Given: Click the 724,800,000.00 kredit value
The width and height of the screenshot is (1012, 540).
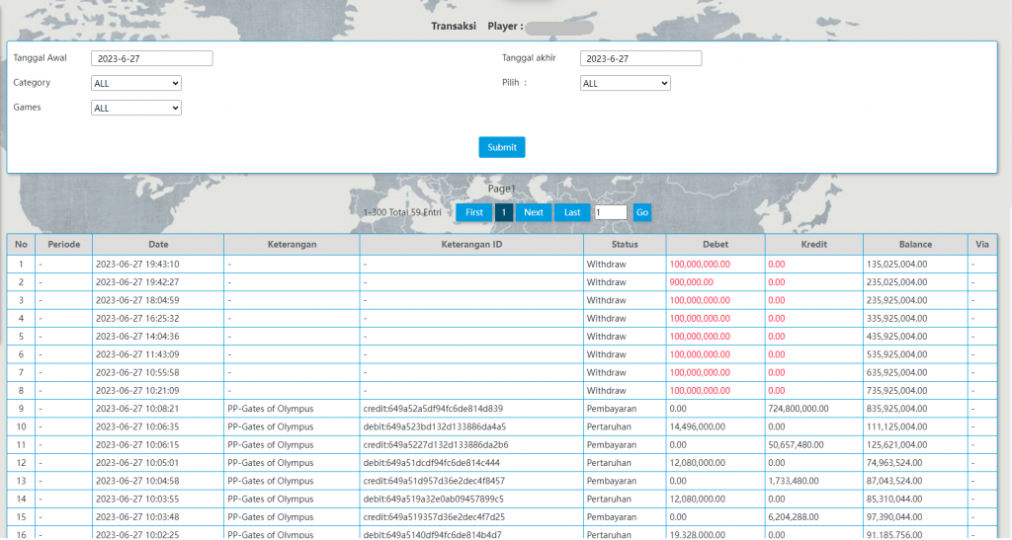Looking at the screenshot, I should pyautogui.click(x=798, y=408).
